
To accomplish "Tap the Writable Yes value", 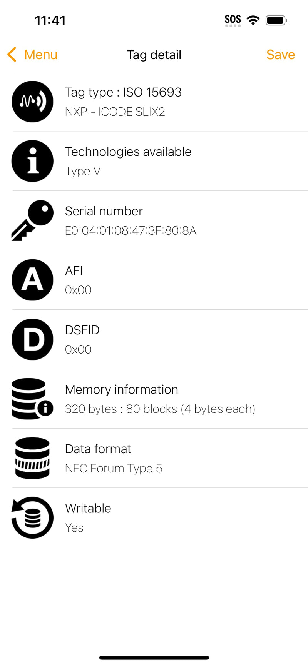I will click(x=74, y=528).
